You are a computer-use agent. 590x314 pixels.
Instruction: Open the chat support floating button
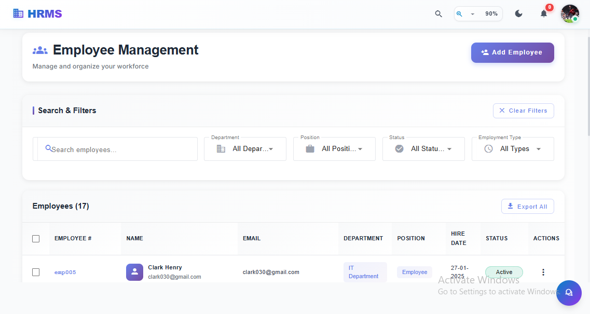click(x=569, y=293)
